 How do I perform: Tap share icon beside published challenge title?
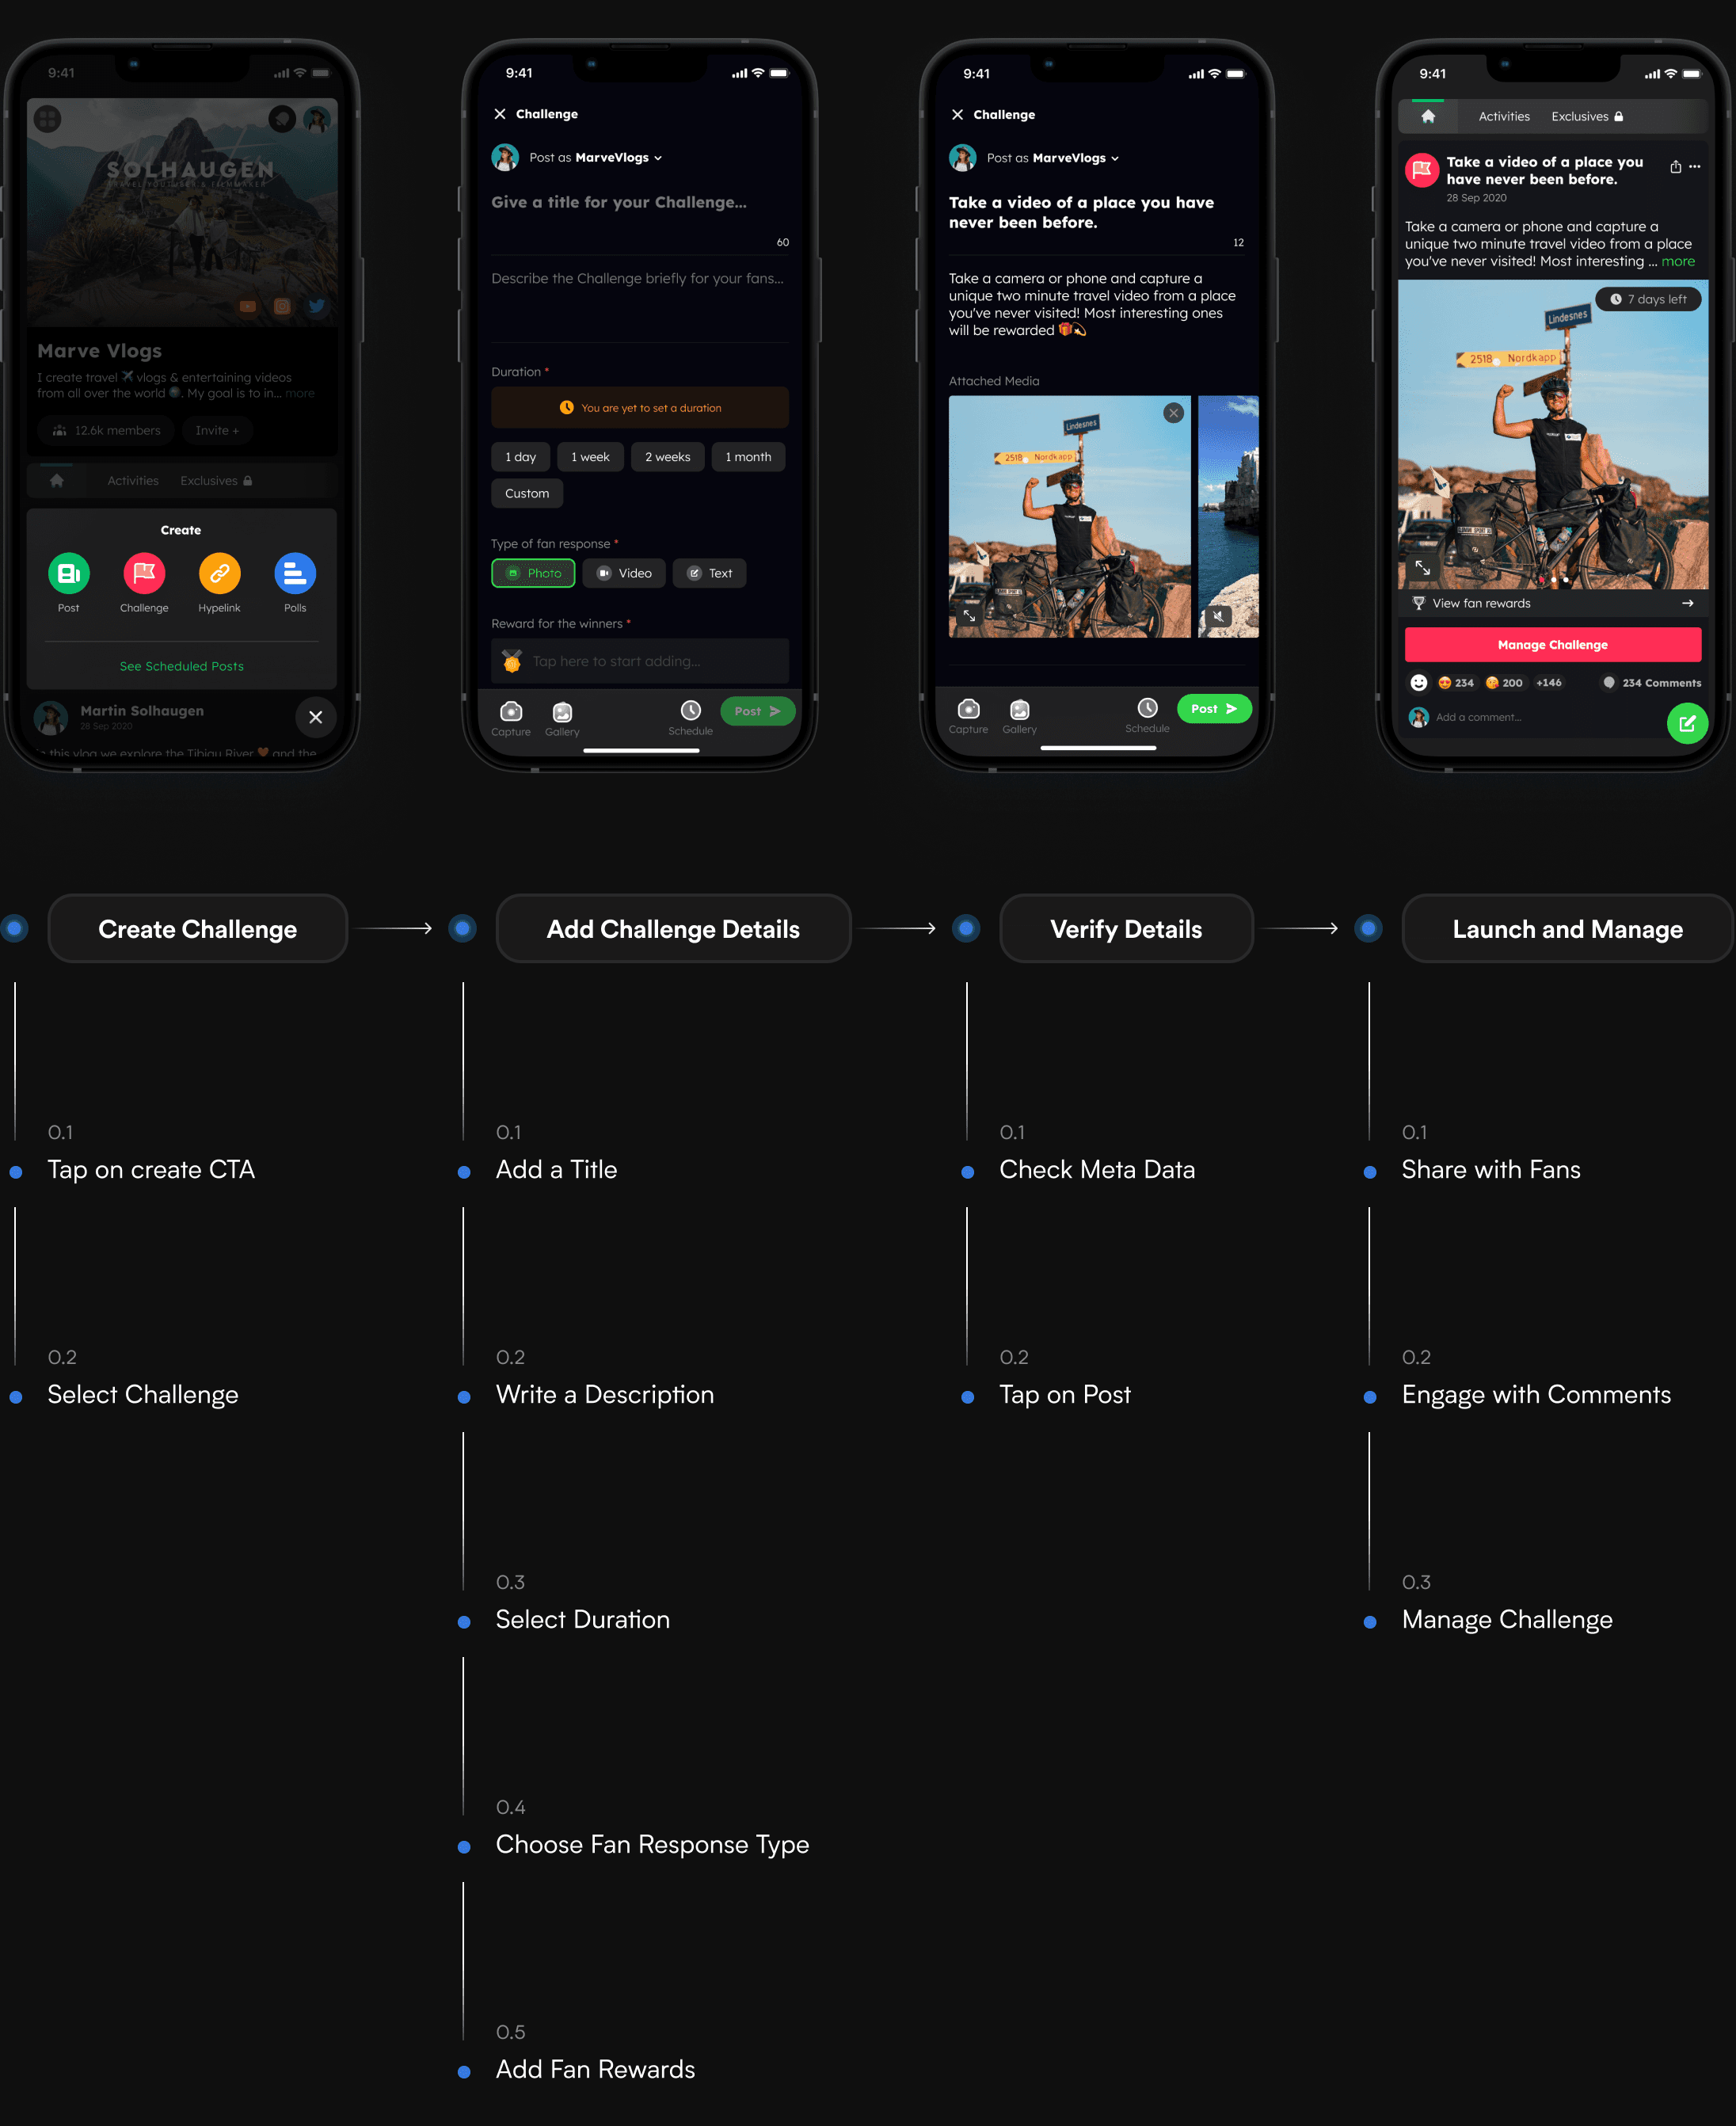tap(1675, 167)
